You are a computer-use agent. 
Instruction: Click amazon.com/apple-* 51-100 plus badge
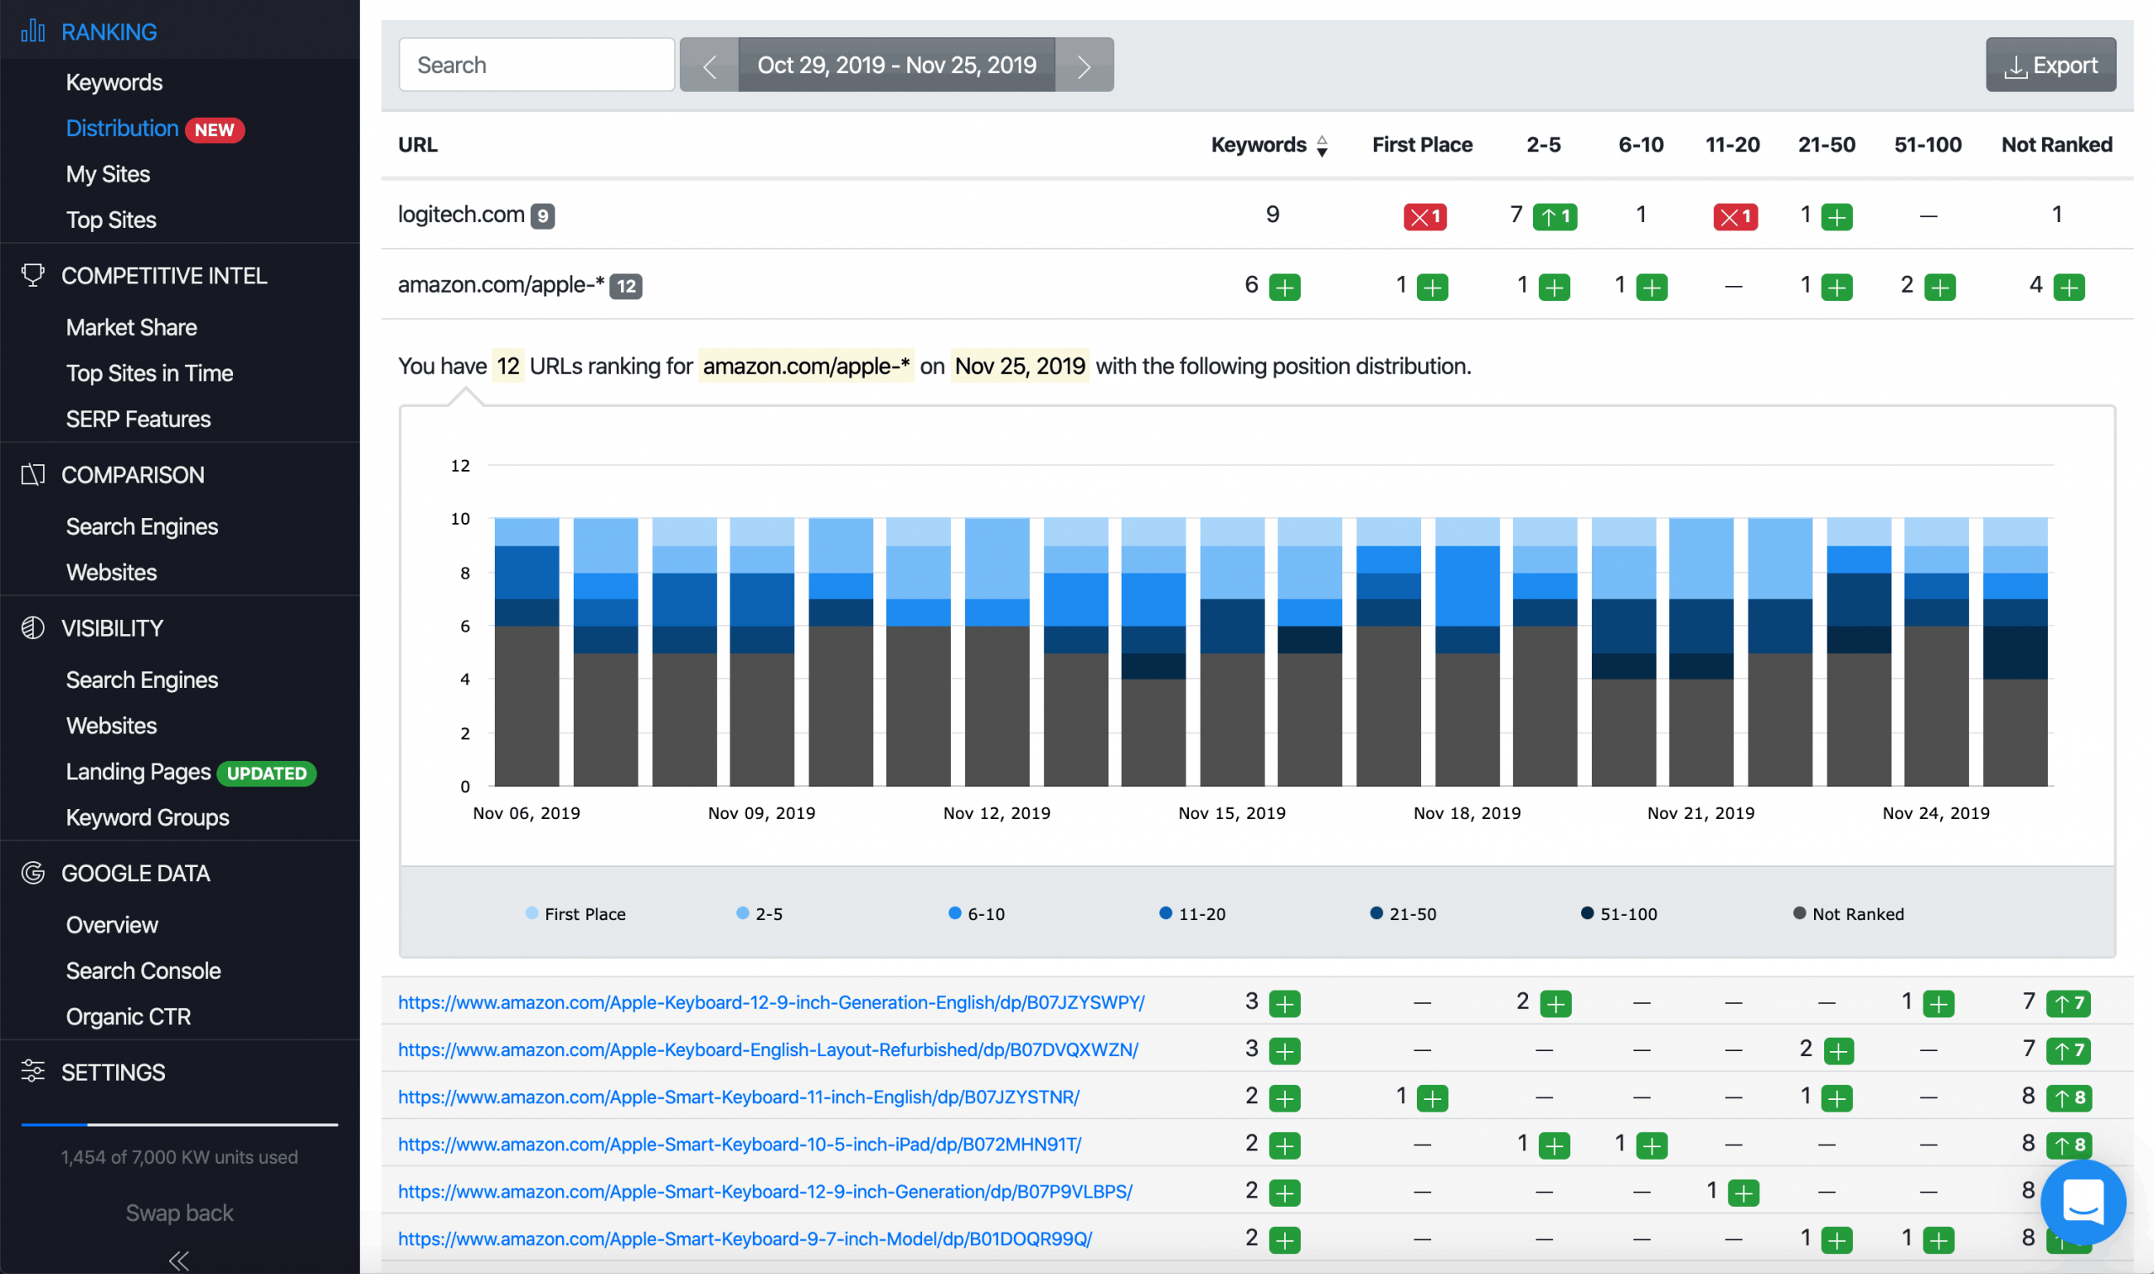click(1940, 288)
